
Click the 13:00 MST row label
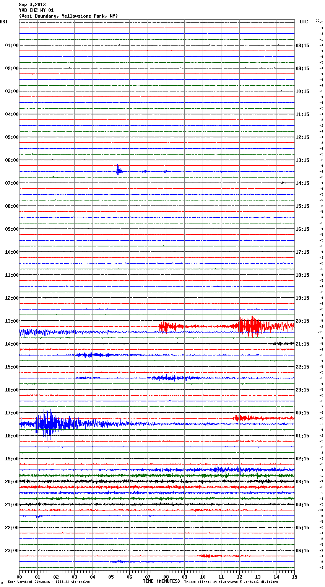click(x=12, y=321)
